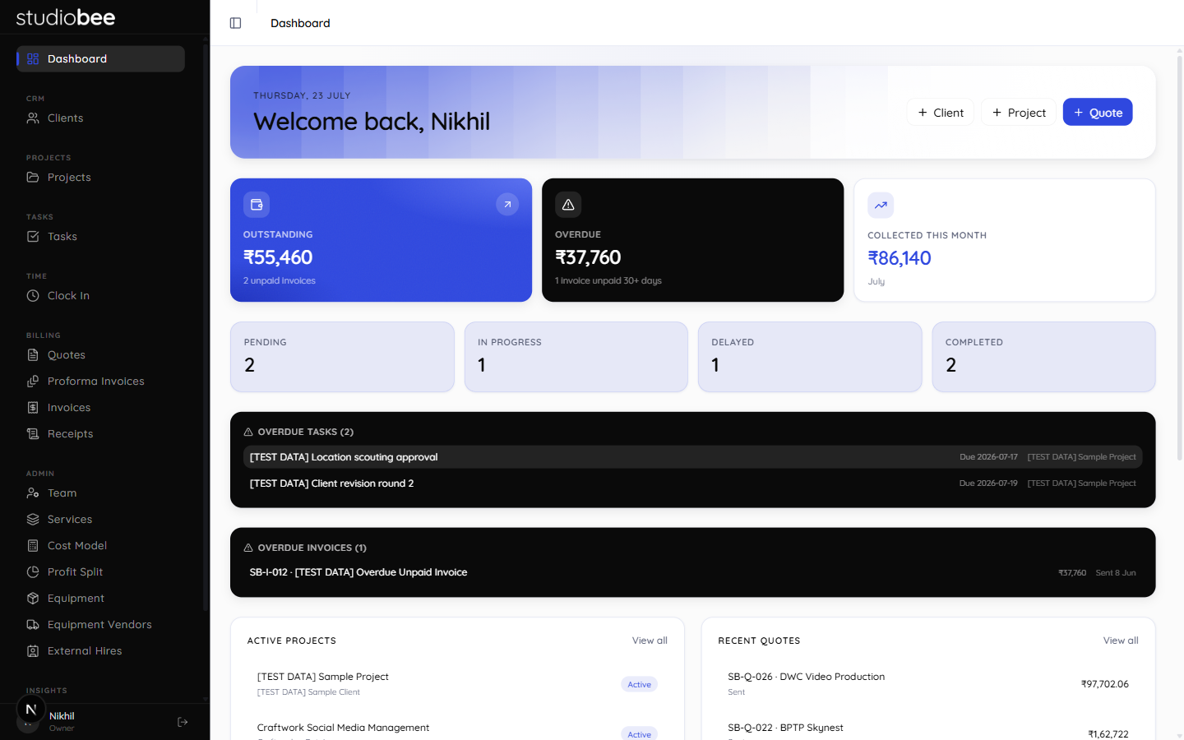Click the Dashboard grid icon in sidebar
Screen dimensions: 1184x740
[x=33, y=58]
